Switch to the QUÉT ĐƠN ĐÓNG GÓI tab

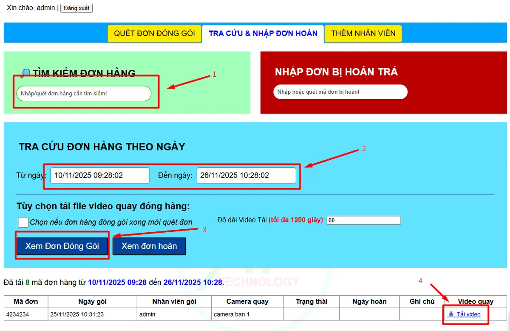click(154, 33)
